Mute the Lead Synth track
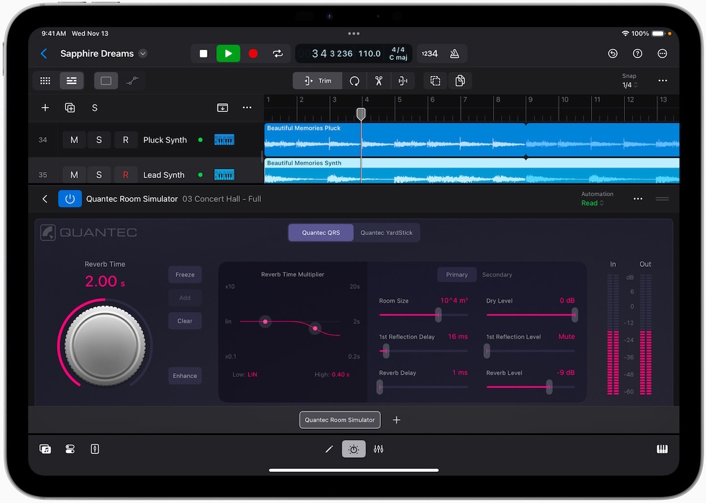The image size is (706, 503). 74,174
